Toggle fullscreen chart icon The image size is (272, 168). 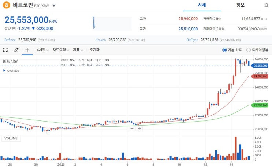(x=5, y=50)
